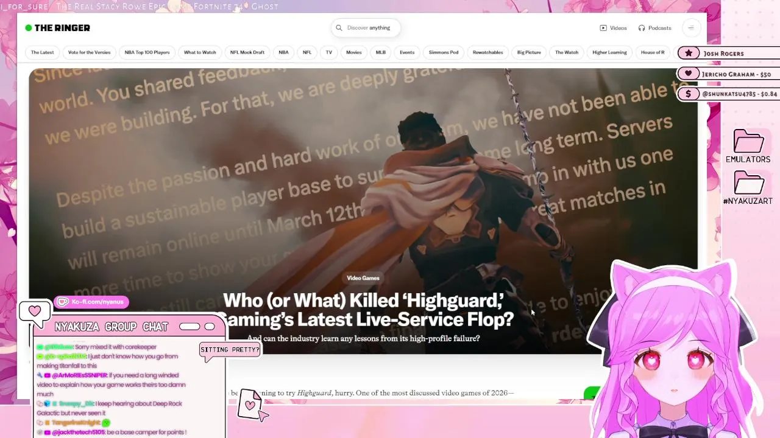Viewport: 780px width, 438px height.
Task: Click the @shunkatsu4785 - $0.84 label
Action: tap(739, 94)
